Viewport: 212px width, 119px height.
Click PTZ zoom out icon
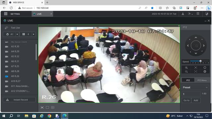pos(186,71)
